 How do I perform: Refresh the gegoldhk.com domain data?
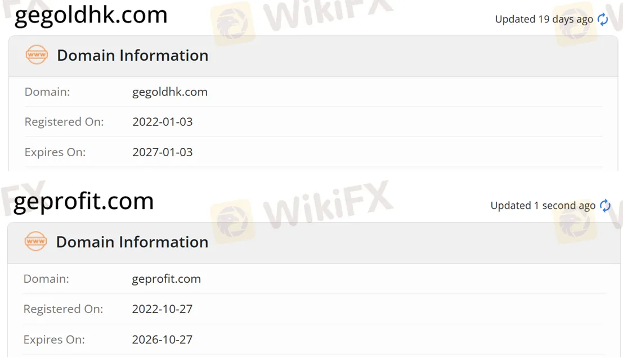603,19
